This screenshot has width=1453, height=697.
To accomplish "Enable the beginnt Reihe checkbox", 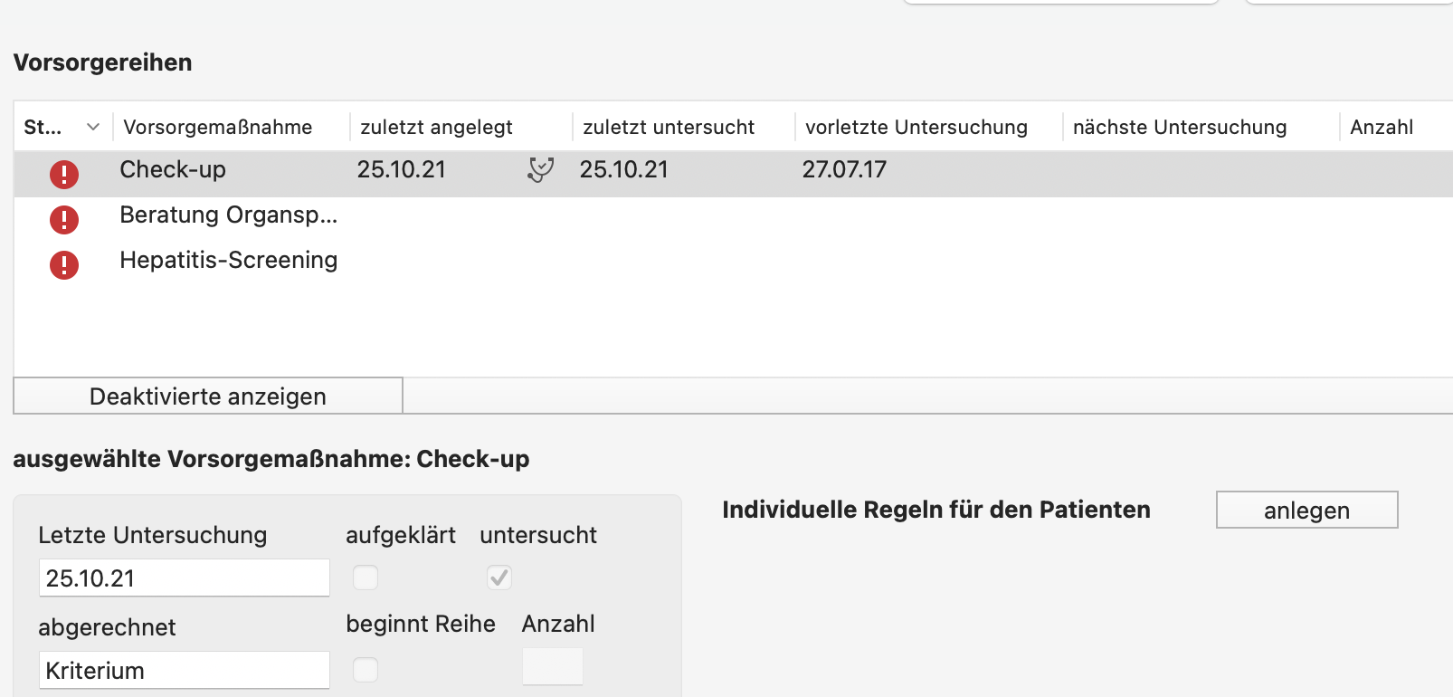I will click(x=366, y=670).
